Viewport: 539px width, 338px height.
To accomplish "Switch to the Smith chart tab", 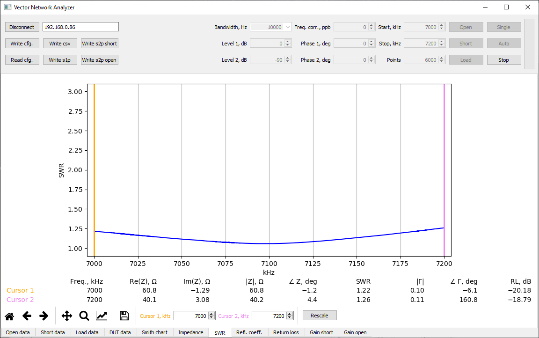I will point(155,332).
